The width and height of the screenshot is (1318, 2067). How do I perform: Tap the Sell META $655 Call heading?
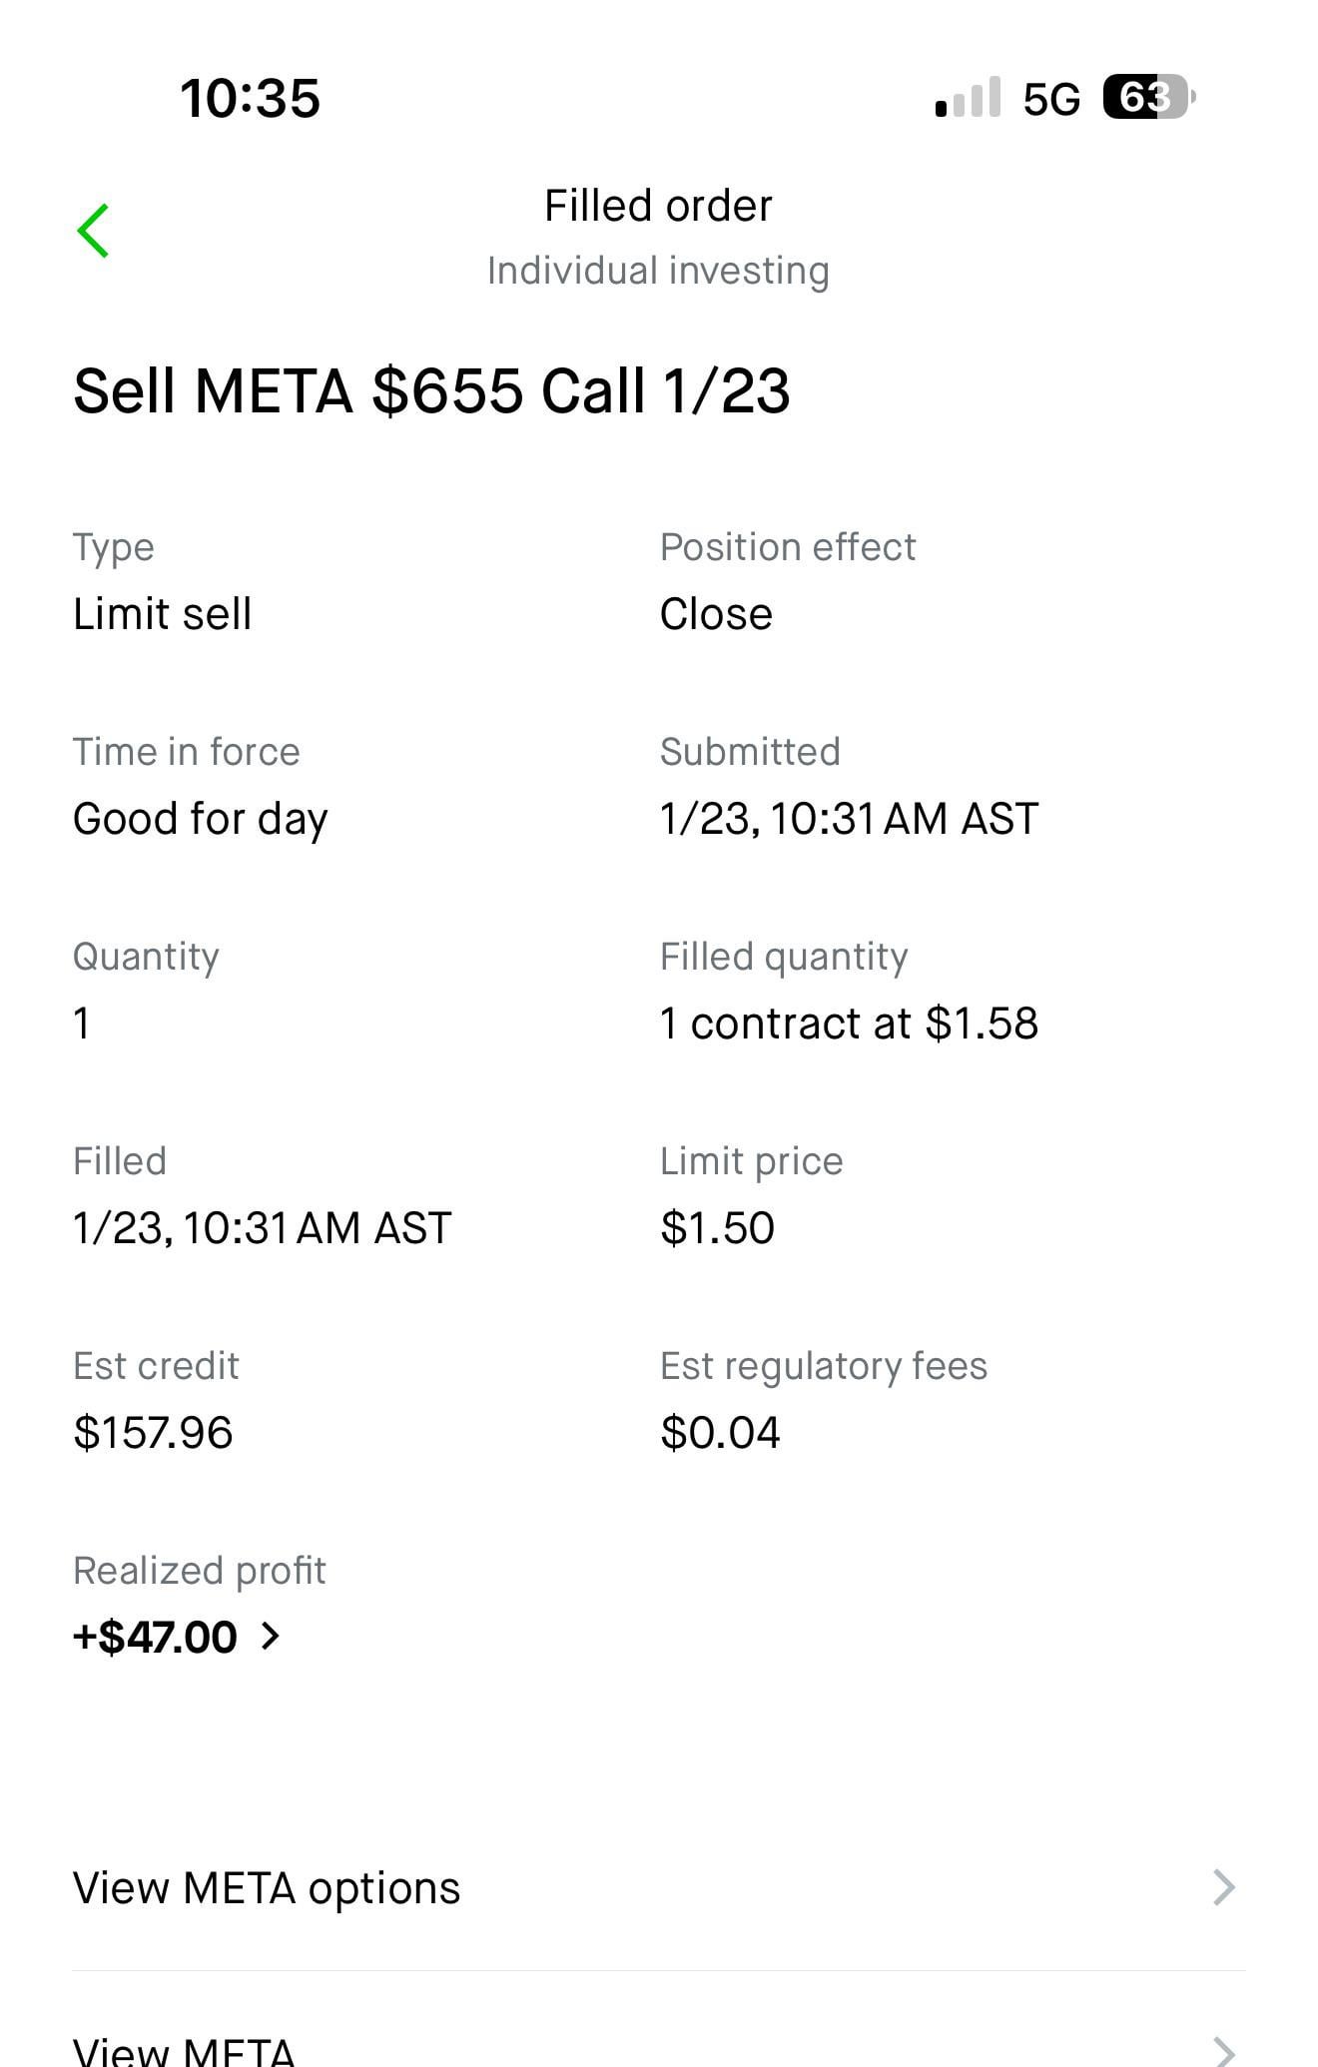pyautogui.click(x=431, y=389)
